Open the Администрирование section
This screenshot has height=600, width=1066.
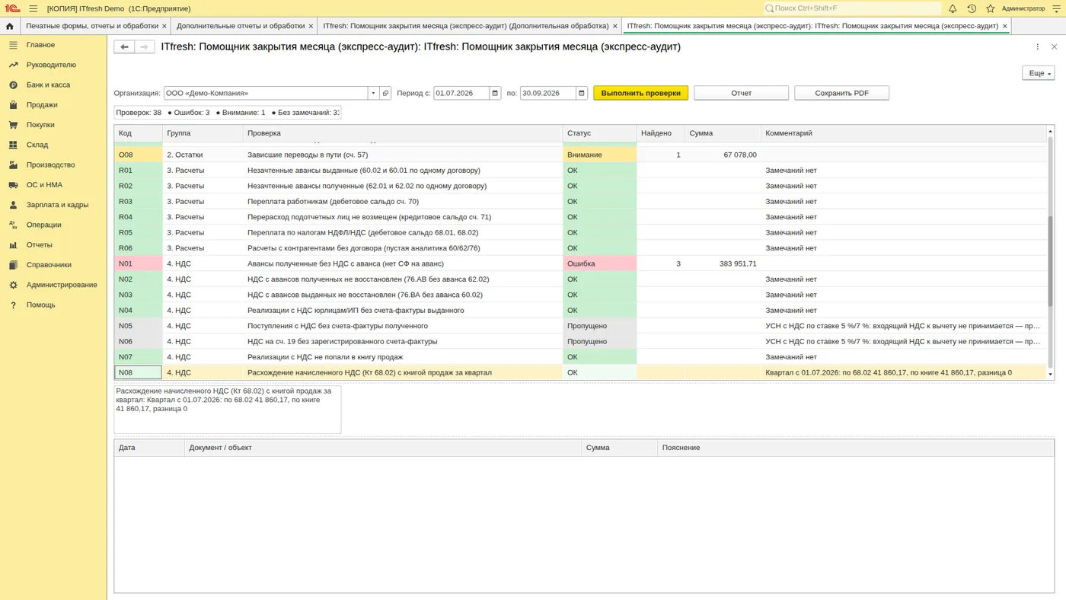62,285
